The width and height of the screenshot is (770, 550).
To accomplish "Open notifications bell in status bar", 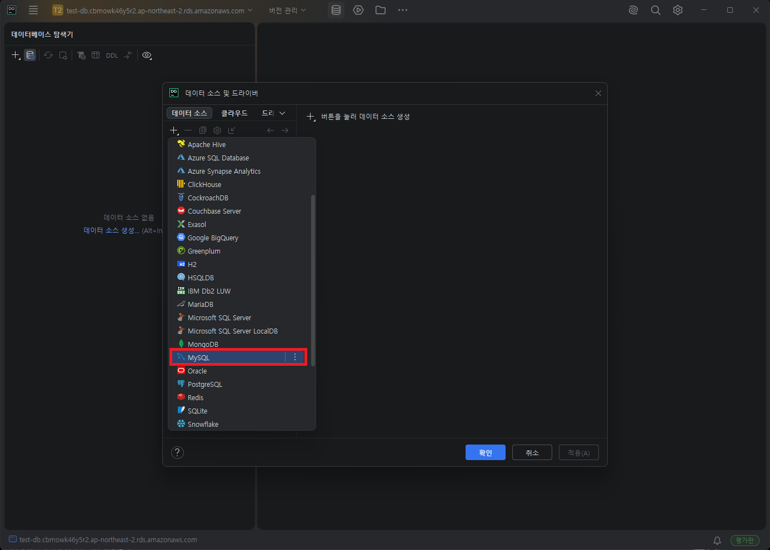I will pos(717,540).
